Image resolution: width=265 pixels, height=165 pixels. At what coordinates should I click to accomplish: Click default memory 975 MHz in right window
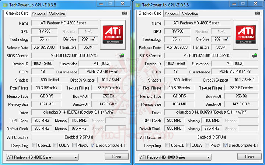(x=212, y=128)
